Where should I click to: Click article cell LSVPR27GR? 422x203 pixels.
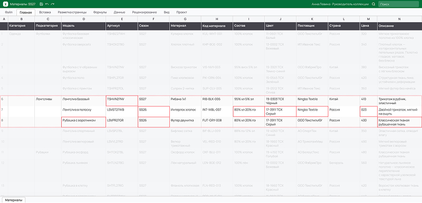(122, 122)
